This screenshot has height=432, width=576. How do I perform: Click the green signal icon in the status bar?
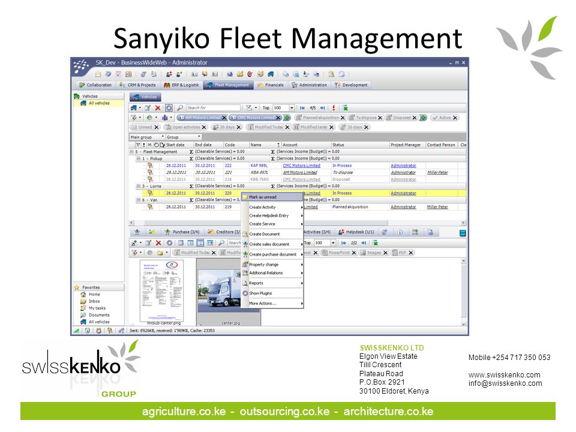(x=76, y=331)
